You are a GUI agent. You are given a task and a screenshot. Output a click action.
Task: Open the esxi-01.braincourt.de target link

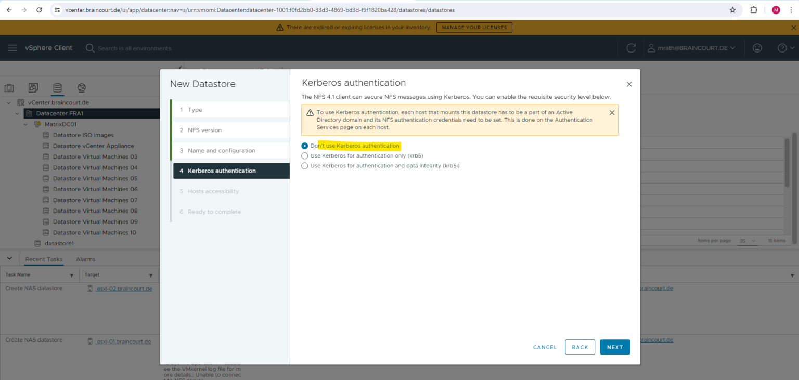(124, 342)
